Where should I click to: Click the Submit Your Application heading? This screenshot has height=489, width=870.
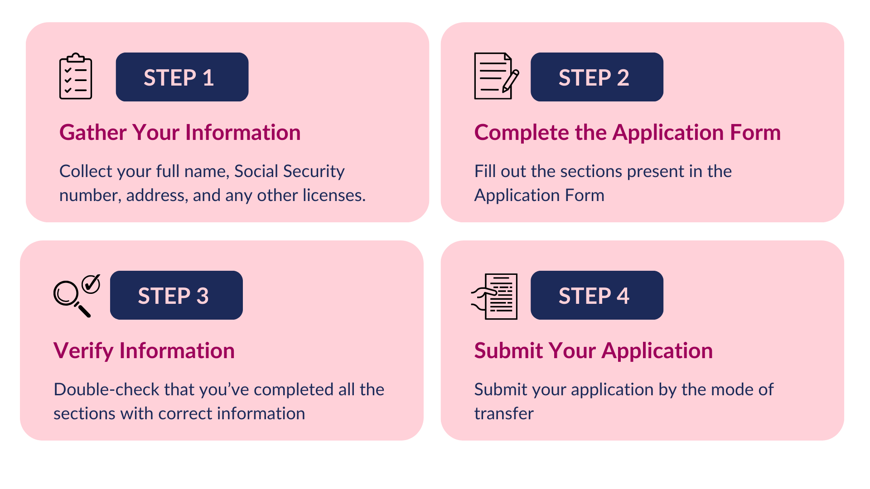click(x=593, y=351)
